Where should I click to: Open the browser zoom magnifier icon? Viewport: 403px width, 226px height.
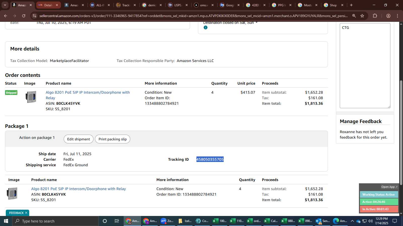354,16
